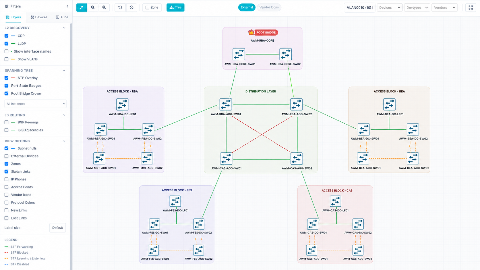Enable the Show VLANs checkbox

click(x=6, y=59)
